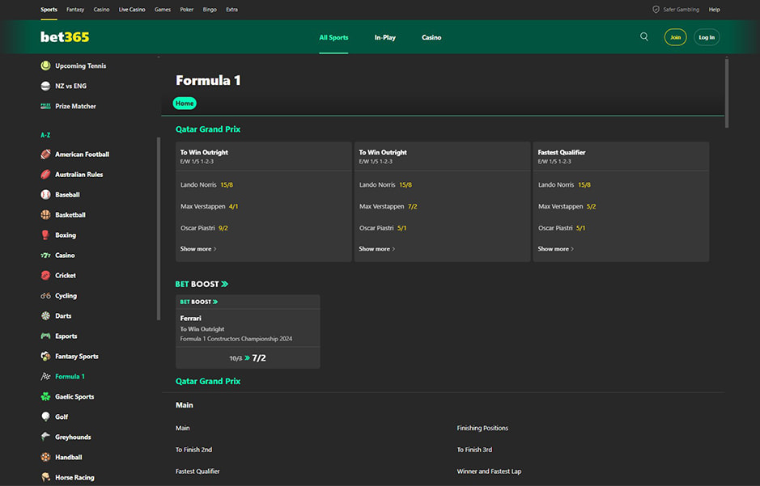This screenshot has height=486, width=760.
Task: Click the Join button
Action: (x=675, y=37)
